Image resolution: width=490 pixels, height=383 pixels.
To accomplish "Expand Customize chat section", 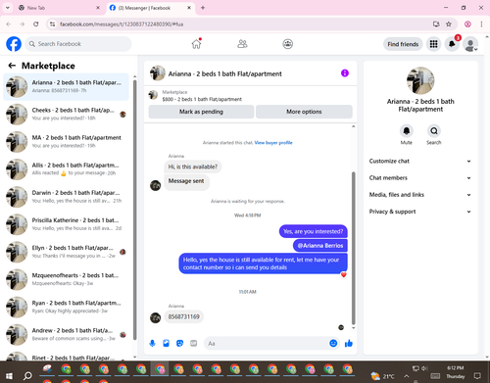I will (x=420, y=161).
